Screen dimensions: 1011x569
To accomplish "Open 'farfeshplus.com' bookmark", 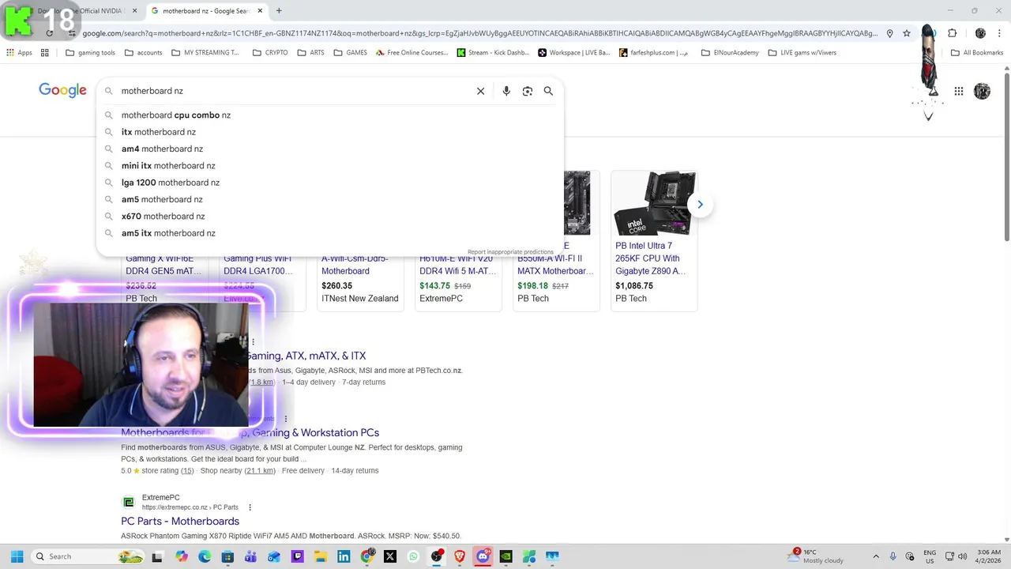I will coord(653,53).
